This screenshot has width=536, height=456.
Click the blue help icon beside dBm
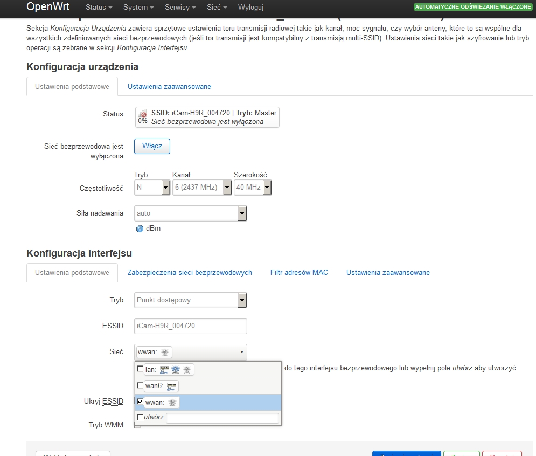coord(140,229)
